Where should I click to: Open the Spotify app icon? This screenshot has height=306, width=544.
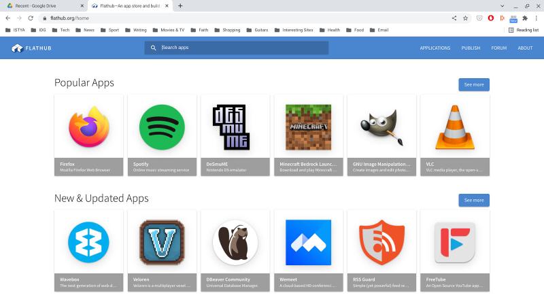(x=162, y=127)
